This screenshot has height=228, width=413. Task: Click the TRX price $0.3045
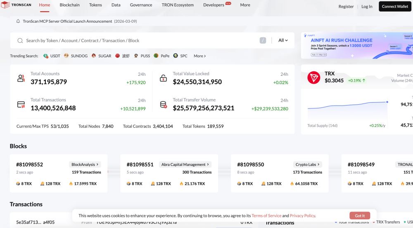click(x=334, y=80)
